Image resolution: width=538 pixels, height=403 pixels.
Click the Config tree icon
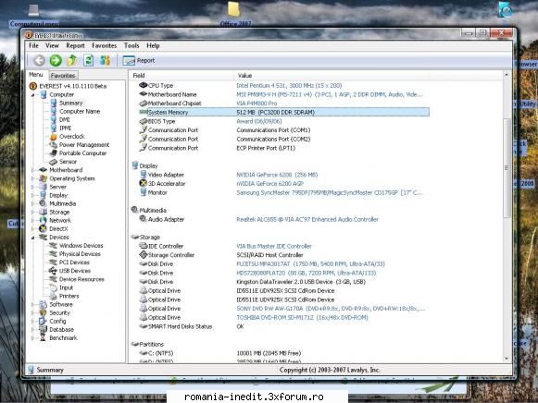(x=43, y=321)
